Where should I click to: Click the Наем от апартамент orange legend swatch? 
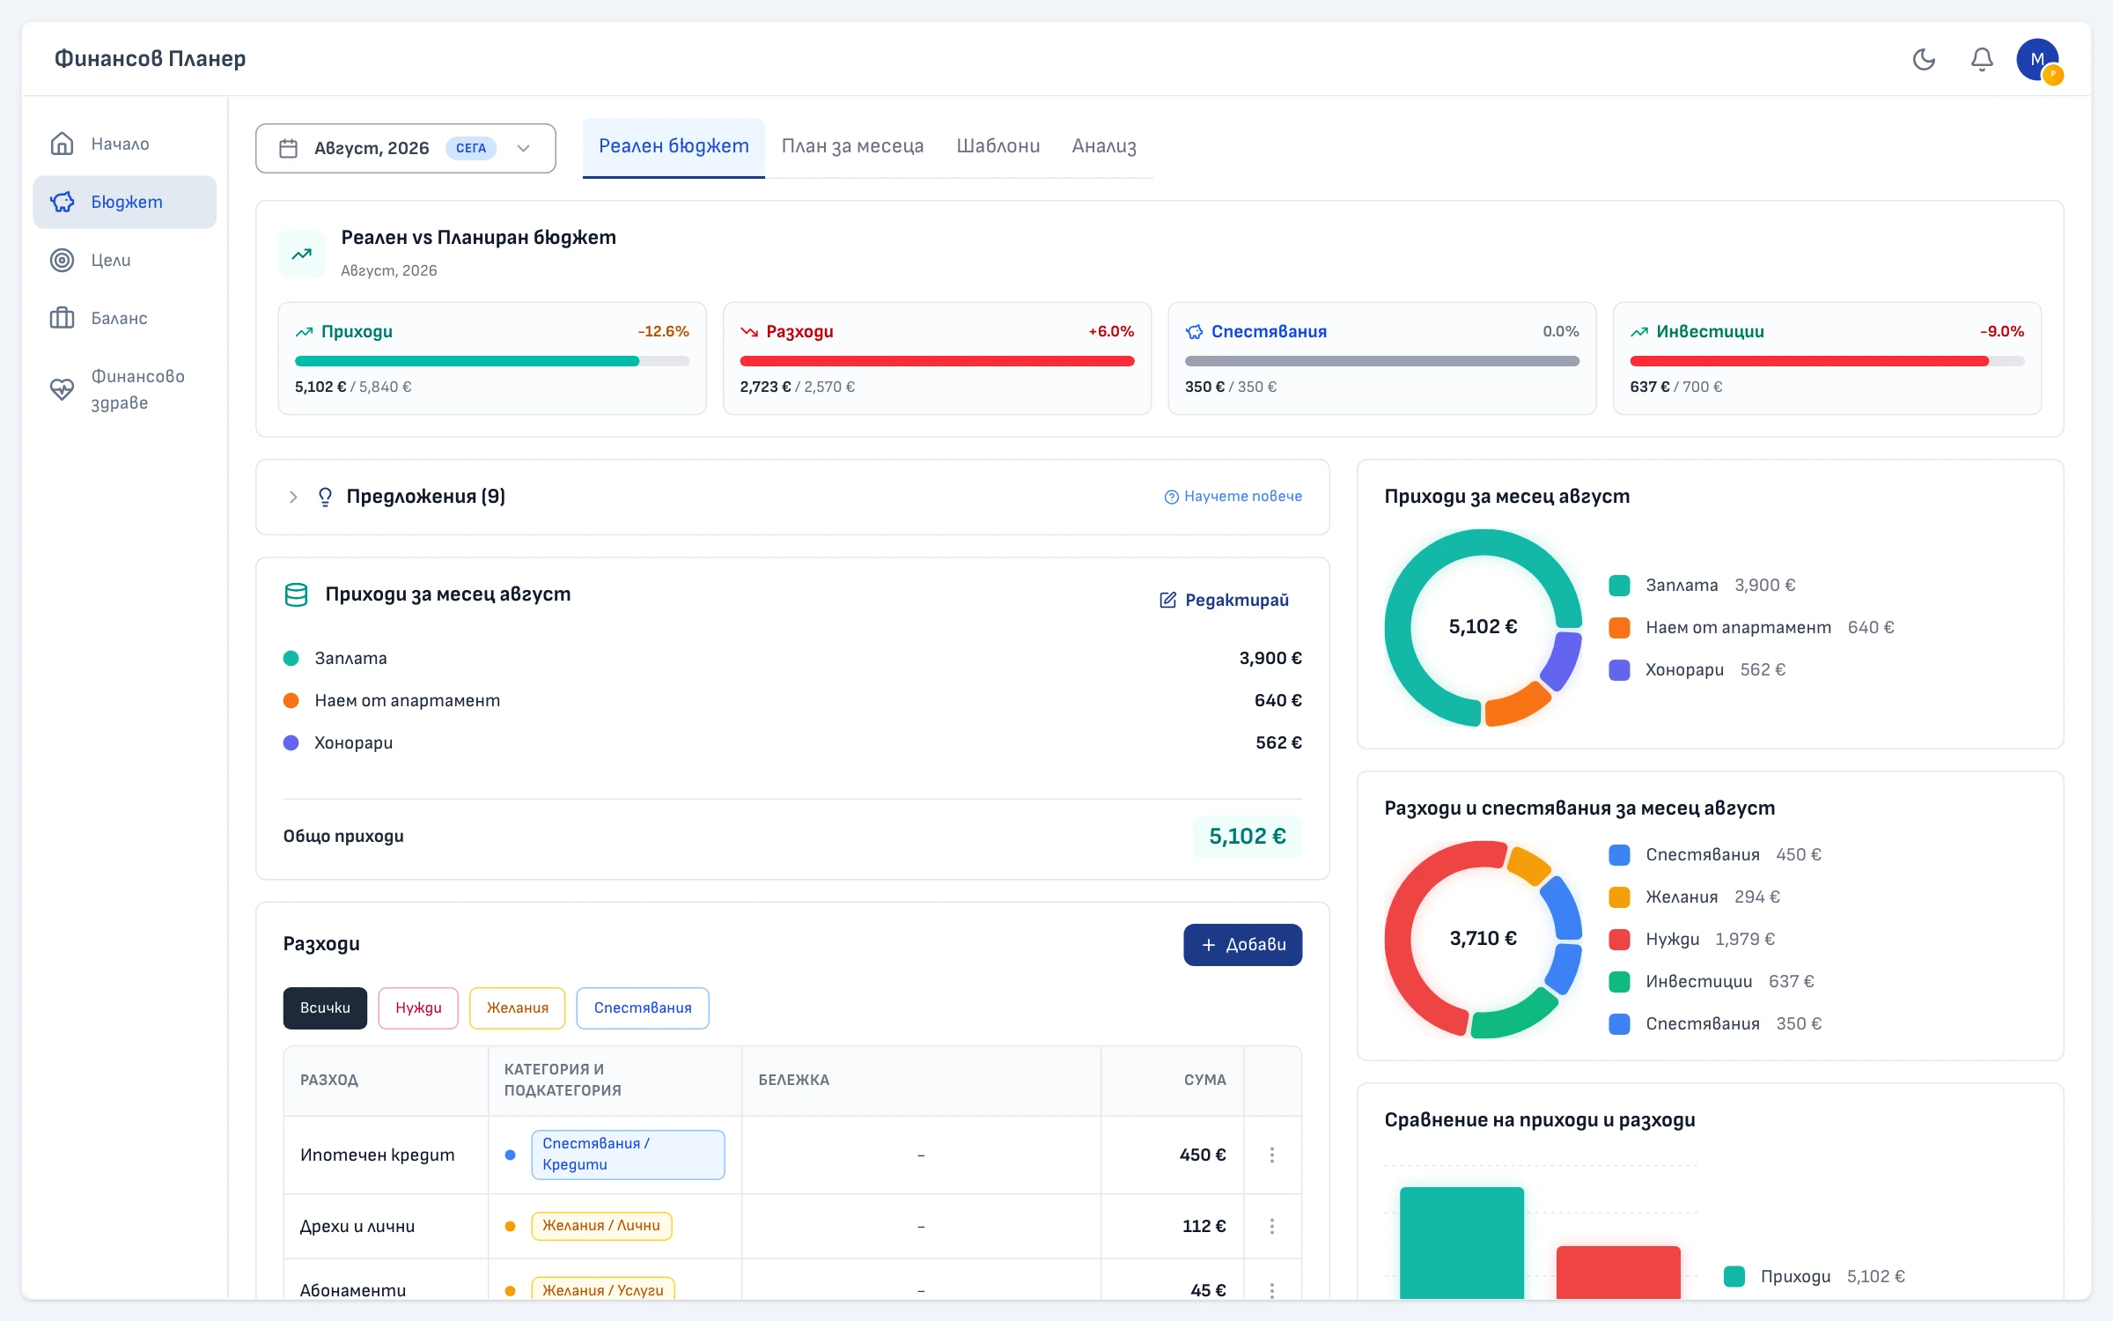(1619, 628)
